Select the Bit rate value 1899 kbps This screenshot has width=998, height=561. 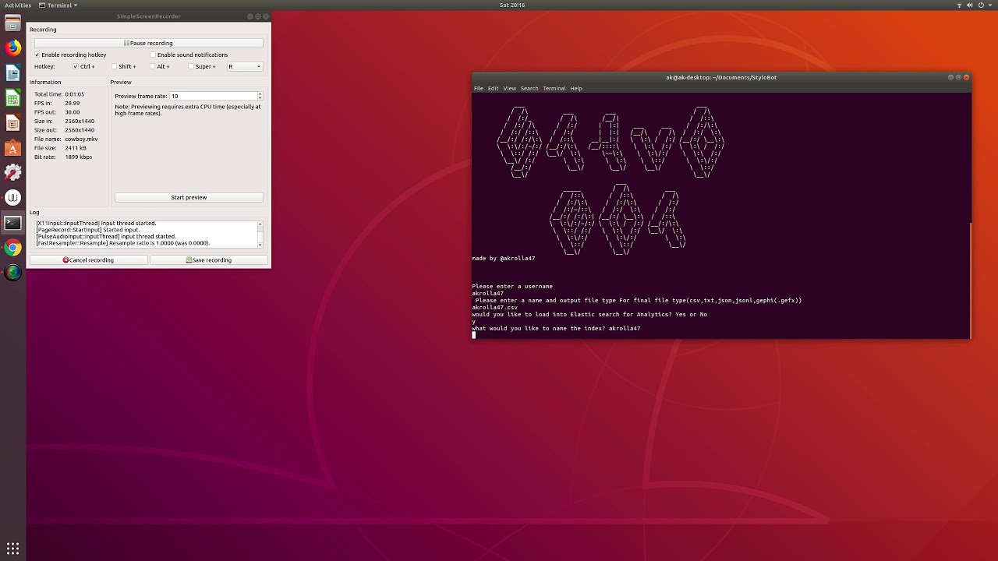click(x=78, y=157)
